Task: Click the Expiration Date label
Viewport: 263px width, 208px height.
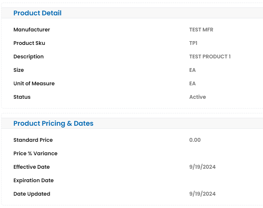Action: click(34, 180)
